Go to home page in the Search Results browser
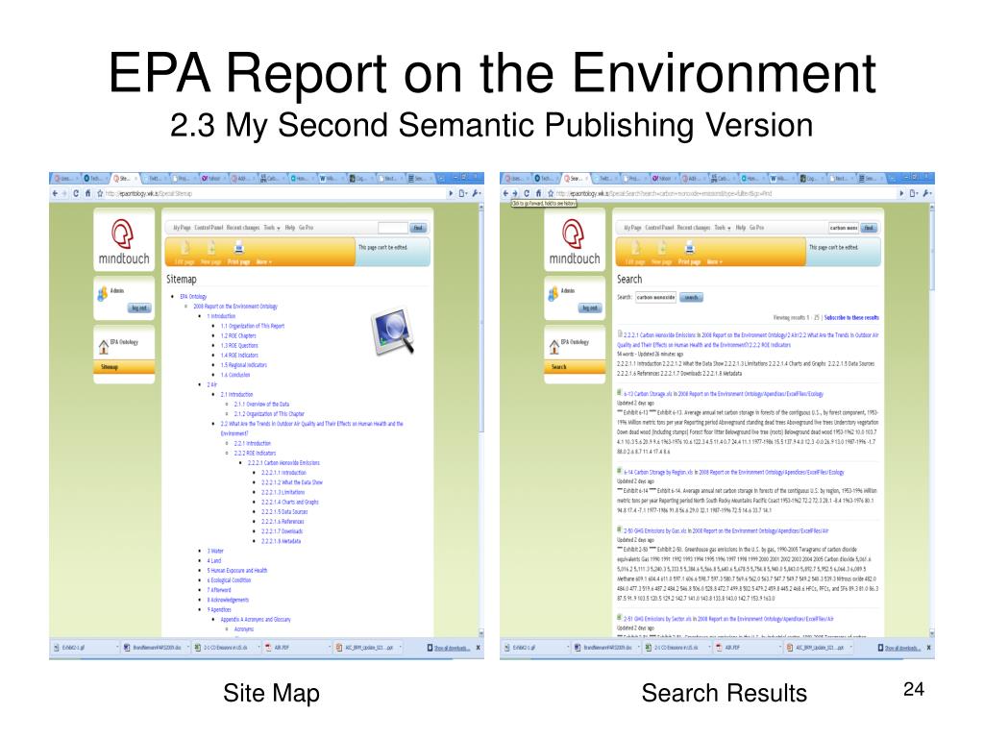 click(x=538, y=193)
